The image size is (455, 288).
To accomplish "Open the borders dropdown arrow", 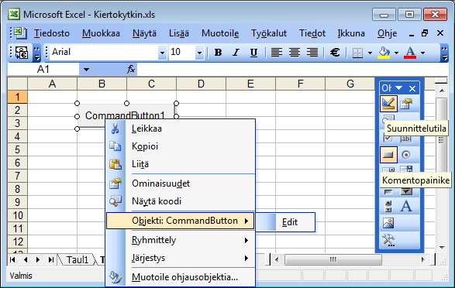I will pos(370,53).
